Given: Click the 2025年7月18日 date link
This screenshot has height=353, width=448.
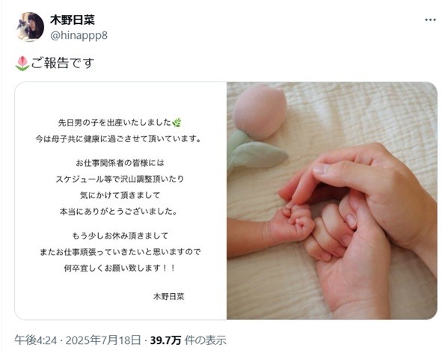Looking at the screenshot, I should point(103,340).
